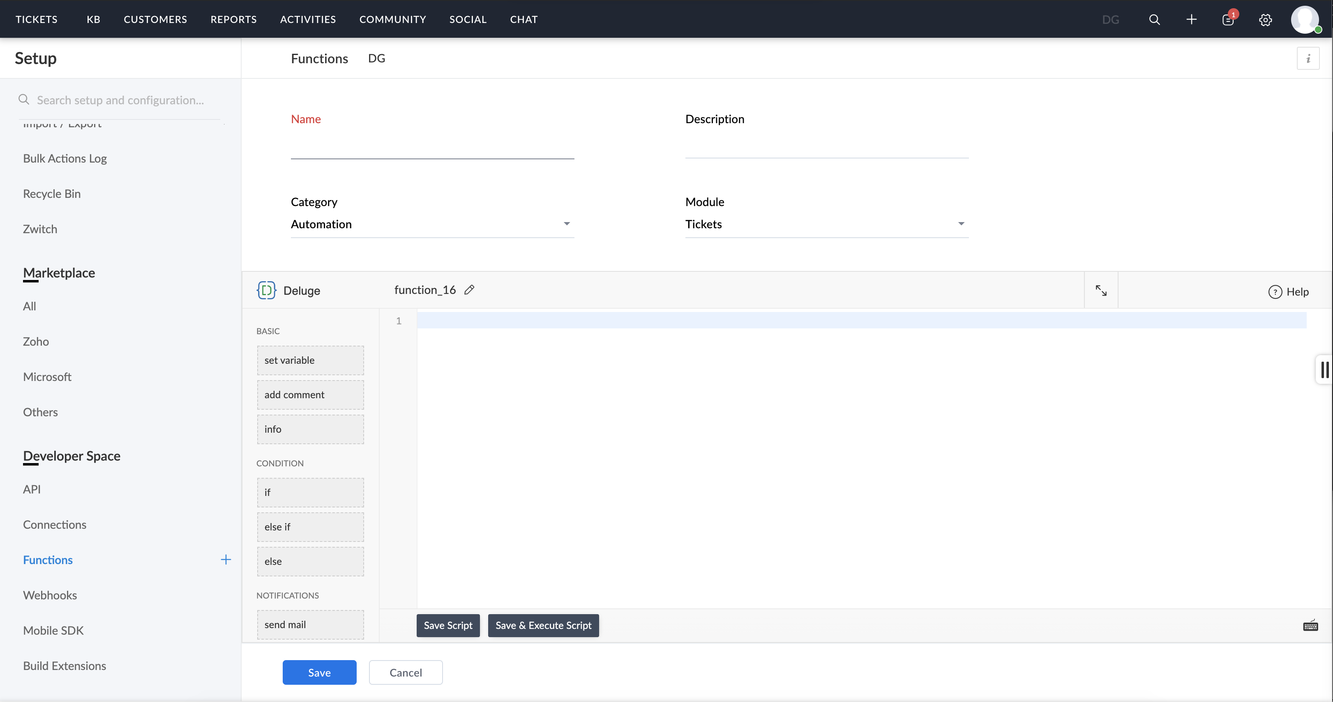
Task: Click the blue Save button
Action: pyautogui.click(x=319, y=672)
